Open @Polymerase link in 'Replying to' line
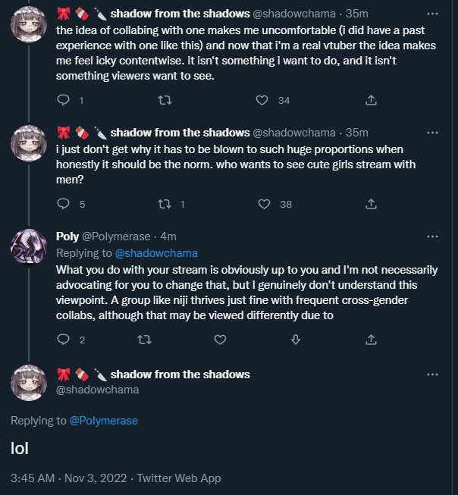458x495 pixels. pyautogui.click(x=104, y=421)
